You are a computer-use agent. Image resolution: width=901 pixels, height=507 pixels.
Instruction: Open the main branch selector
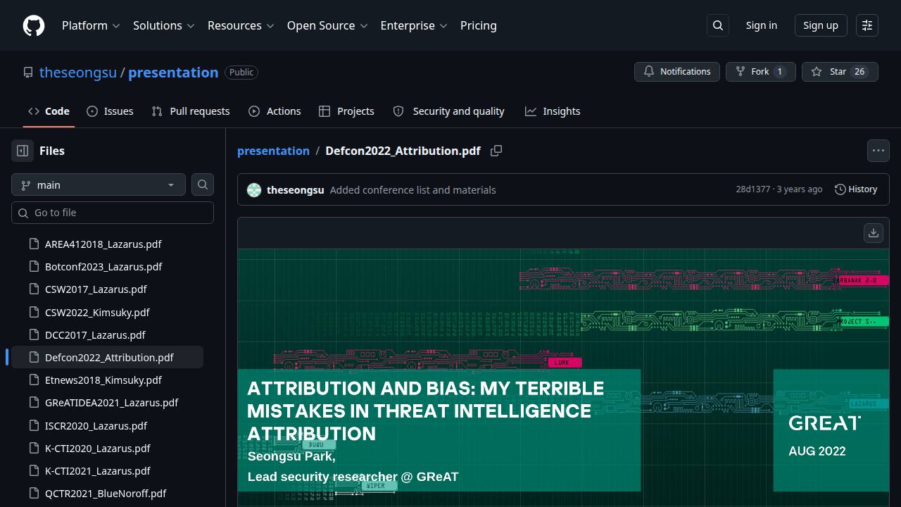[99, 184]
